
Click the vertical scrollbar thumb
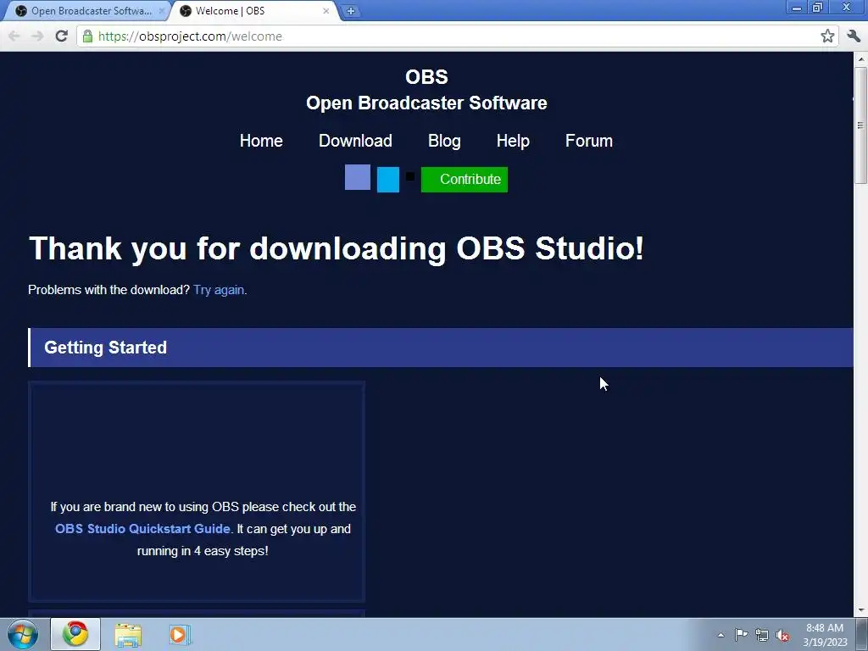(861, 125)
